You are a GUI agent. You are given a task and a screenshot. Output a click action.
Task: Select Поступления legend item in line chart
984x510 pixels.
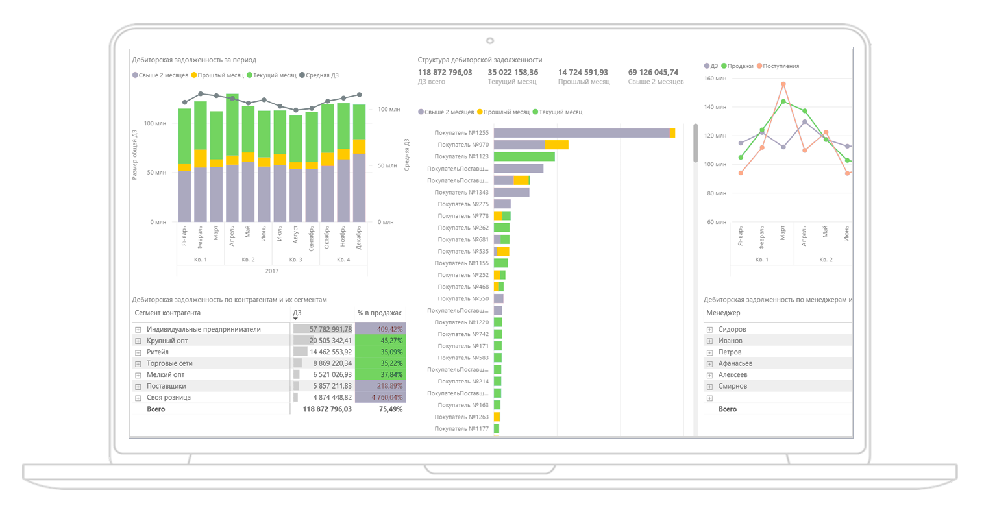tap(778, 66)
